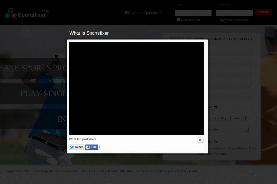Image resolution: width=277 pixels, height=184 pixels.
Task: Open the Venues footer link
Action: [x=112, y=171]
